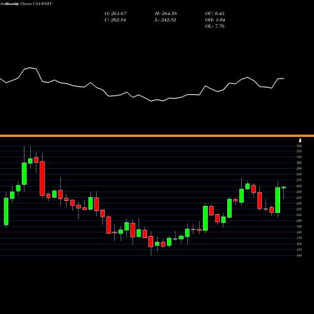Select the low price value L: 242.82
Viewport: 314px width, 314px height.
[165, 19]
